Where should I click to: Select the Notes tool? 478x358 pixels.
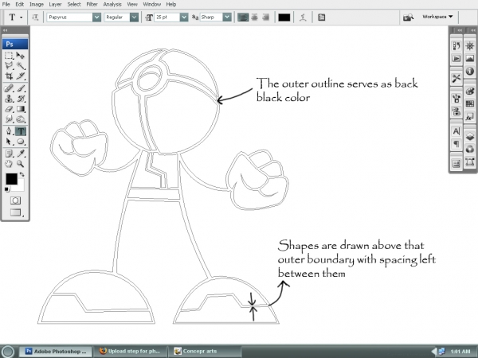coord(9,154)
